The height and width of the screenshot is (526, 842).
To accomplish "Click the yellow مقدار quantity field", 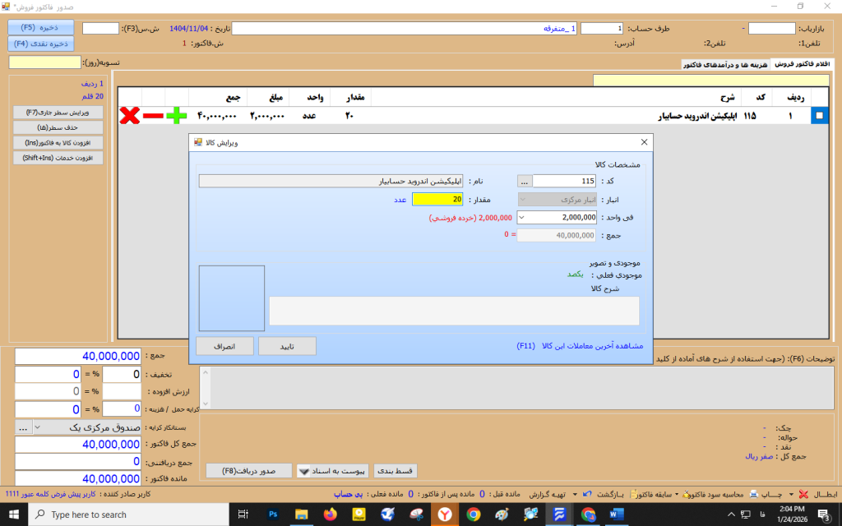I will [x=437, y=199].
